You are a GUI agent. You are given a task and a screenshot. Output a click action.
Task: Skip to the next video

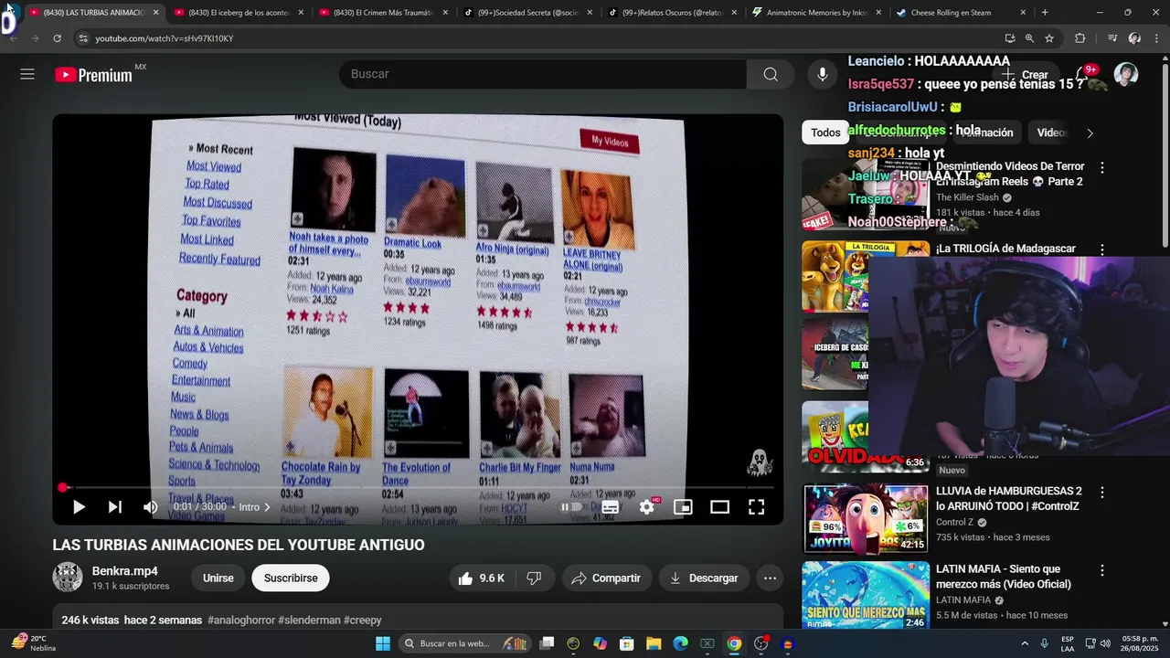tap(114, 507)
